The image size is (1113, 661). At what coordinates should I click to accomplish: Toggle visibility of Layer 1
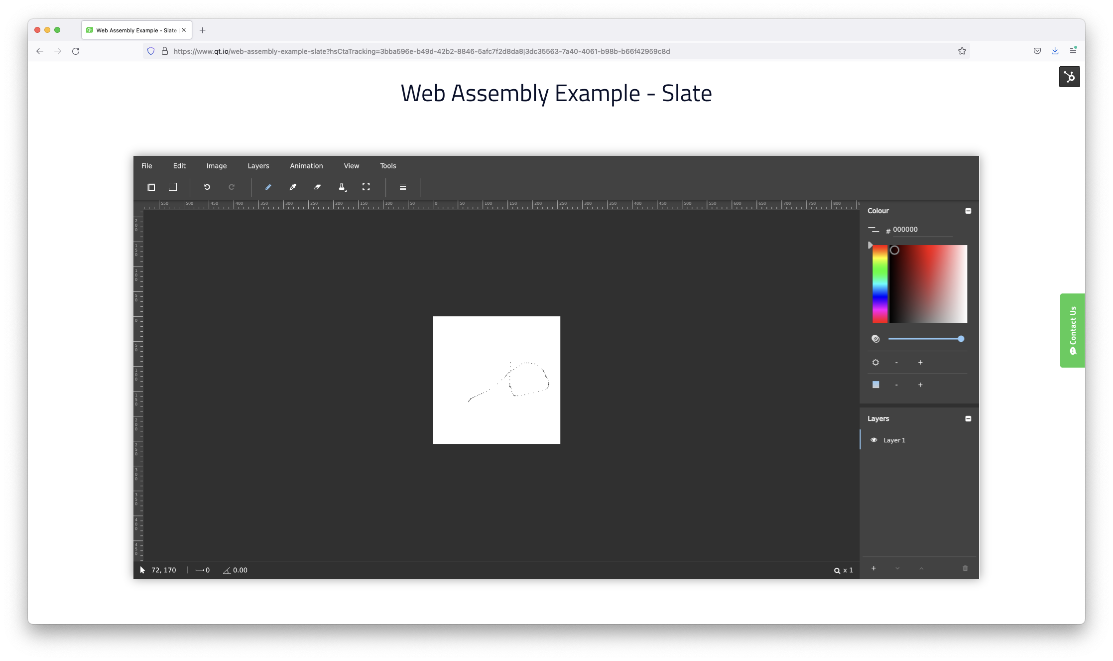(874, 440)
